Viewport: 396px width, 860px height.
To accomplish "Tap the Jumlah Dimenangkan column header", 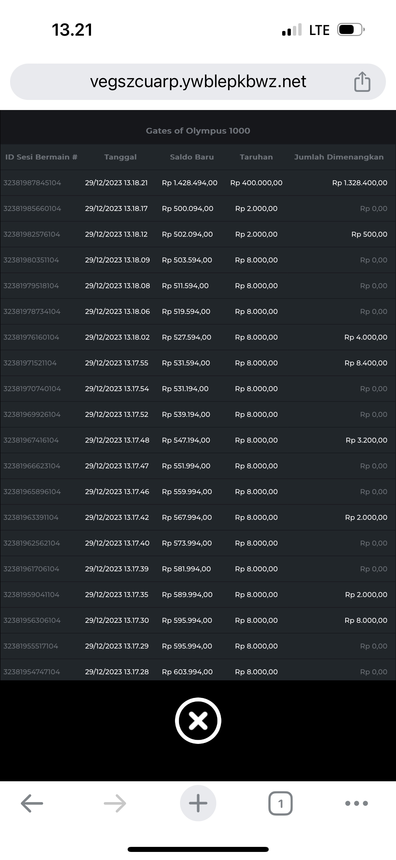I will coord(339,157).
